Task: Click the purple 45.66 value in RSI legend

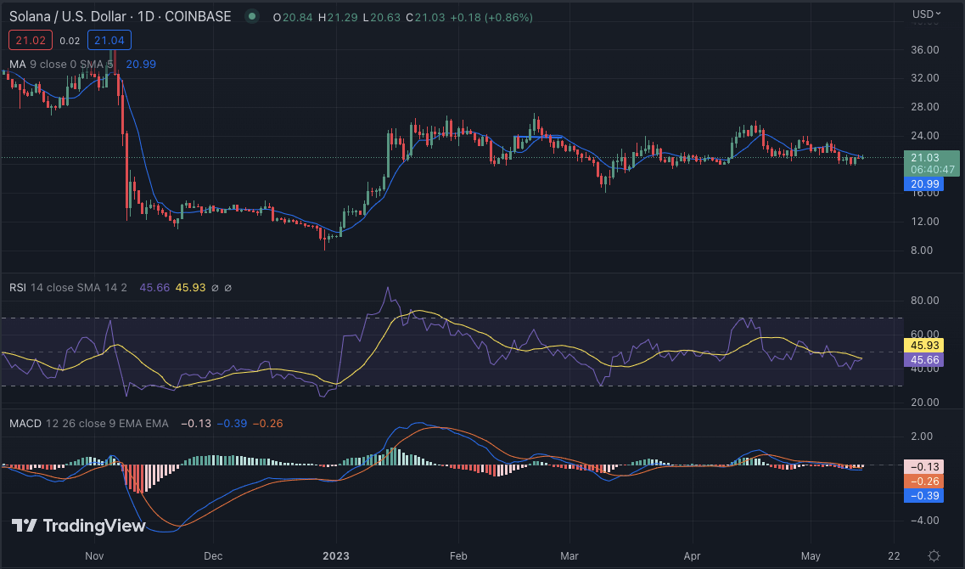Action: pyautogui.click(x=154, y=288)
